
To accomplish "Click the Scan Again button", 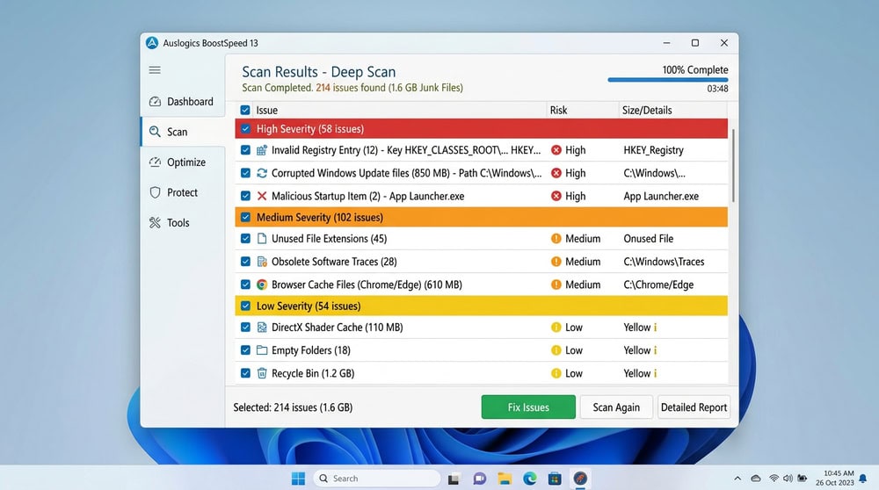I will pos(616,407).
